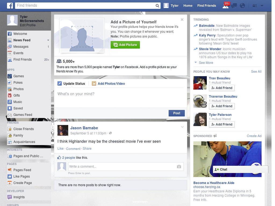Click the sponsored megaphone icon

click(x=215, y=136)
